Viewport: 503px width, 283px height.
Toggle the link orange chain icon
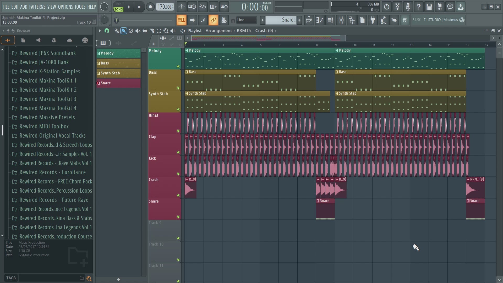pyautogui.click(x=213, y=20)
